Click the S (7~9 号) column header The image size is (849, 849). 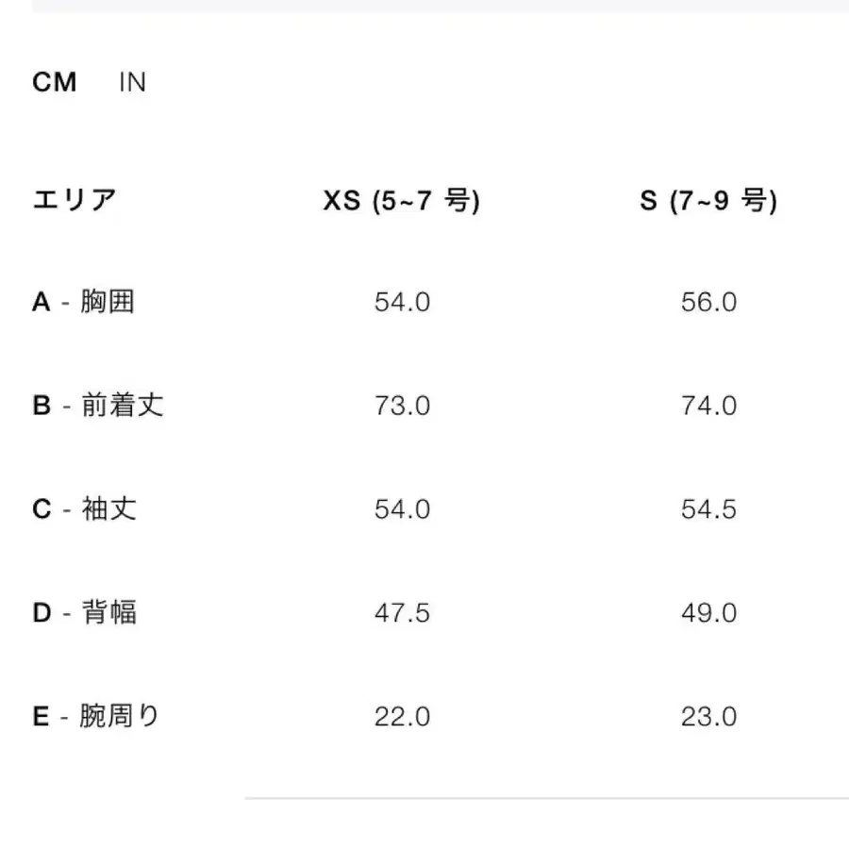click(707, 199)
